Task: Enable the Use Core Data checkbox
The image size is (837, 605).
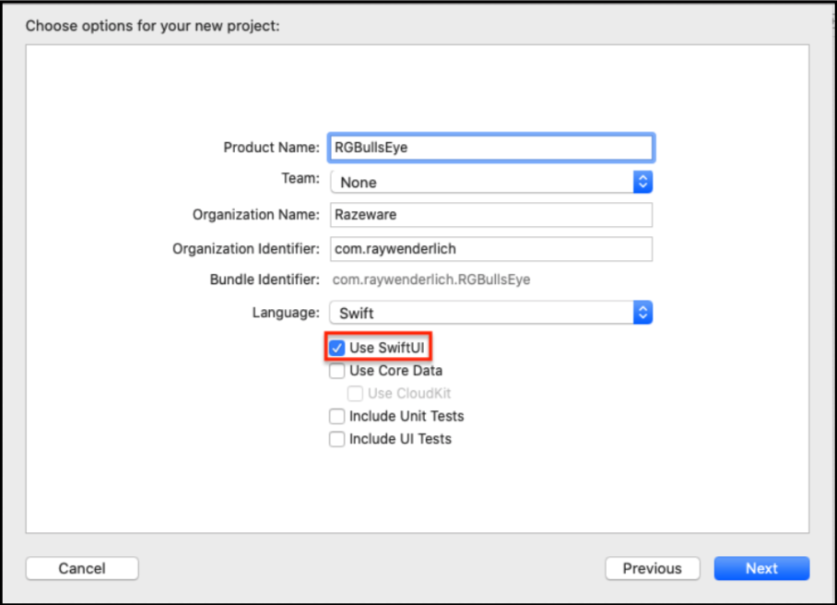Action: pos(337,372)
